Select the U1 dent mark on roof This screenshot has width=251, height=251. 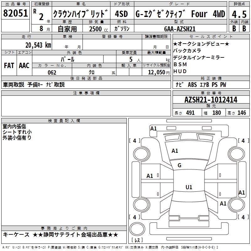coord(189,187)
